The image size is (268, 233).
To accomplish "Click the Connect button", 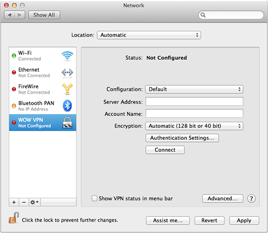I will click(x=165, y=150).
